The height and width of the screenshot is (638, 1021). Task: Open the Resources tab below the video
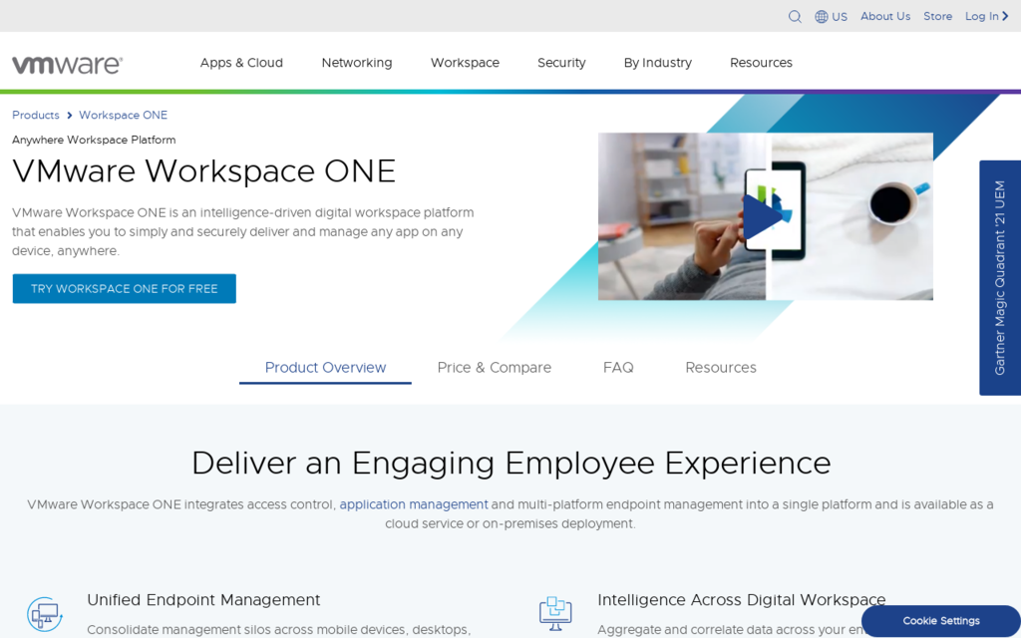(x=720, y=367)
